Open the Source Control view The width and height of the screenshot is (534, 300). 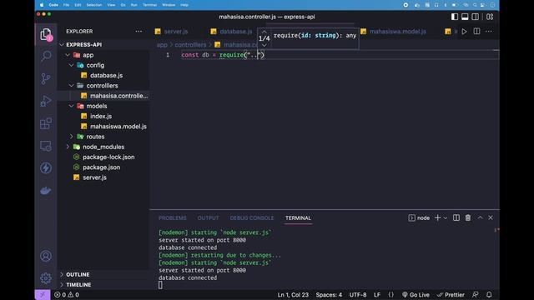coord(46,78)
